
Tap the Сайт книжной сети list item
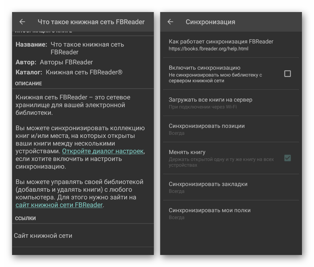[x=43, y=236]
